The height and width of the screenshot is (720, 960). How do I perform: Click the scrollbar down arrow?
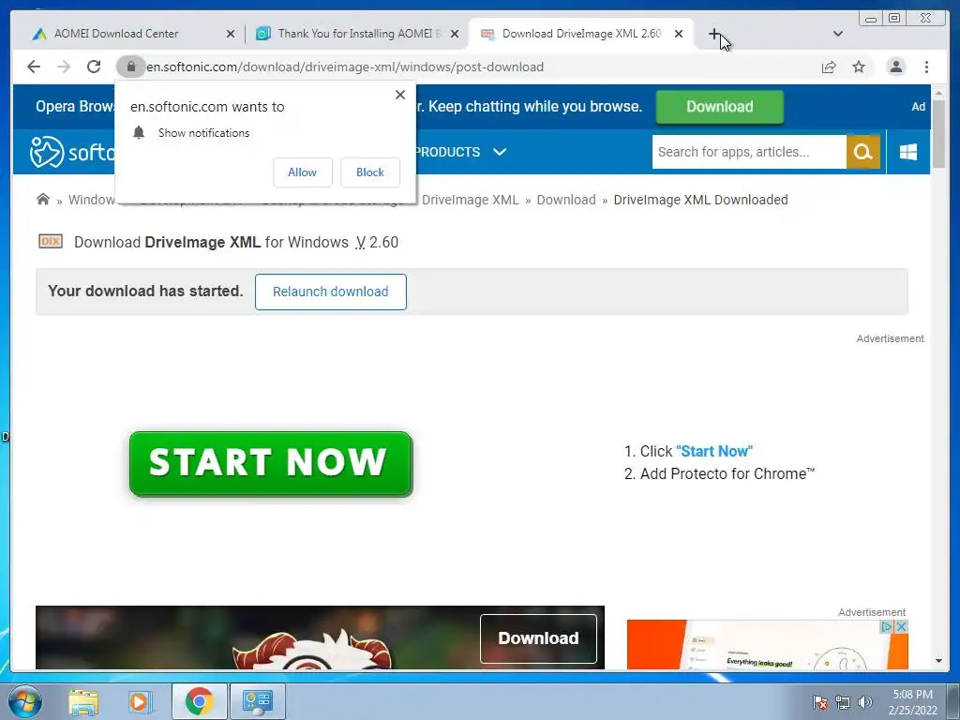[938, 661]
